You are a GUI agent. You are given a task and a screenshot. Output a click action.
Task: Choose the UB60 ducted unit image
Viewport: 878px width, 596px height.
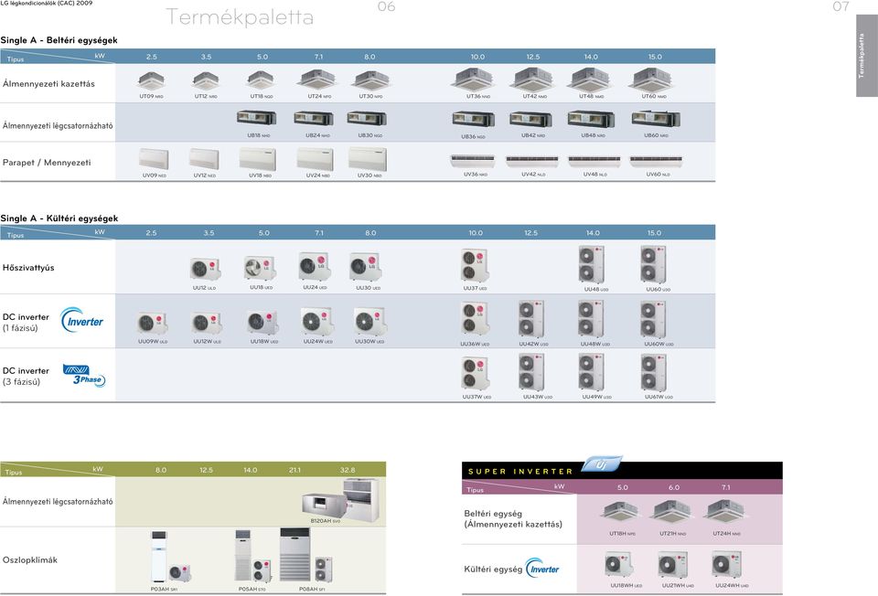click(x=656, y=119)
